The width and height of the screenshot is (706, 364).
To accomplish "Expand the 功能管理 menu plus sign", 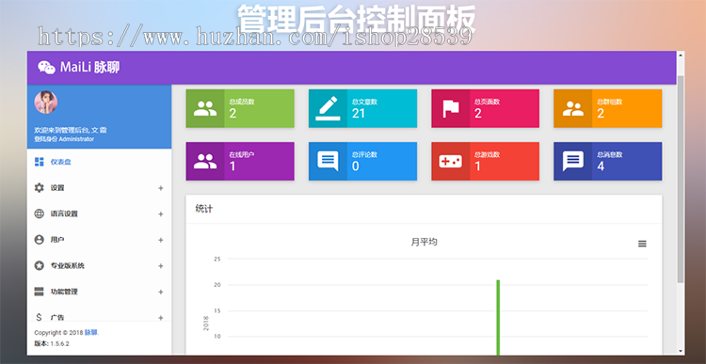I will pos(161,292).
